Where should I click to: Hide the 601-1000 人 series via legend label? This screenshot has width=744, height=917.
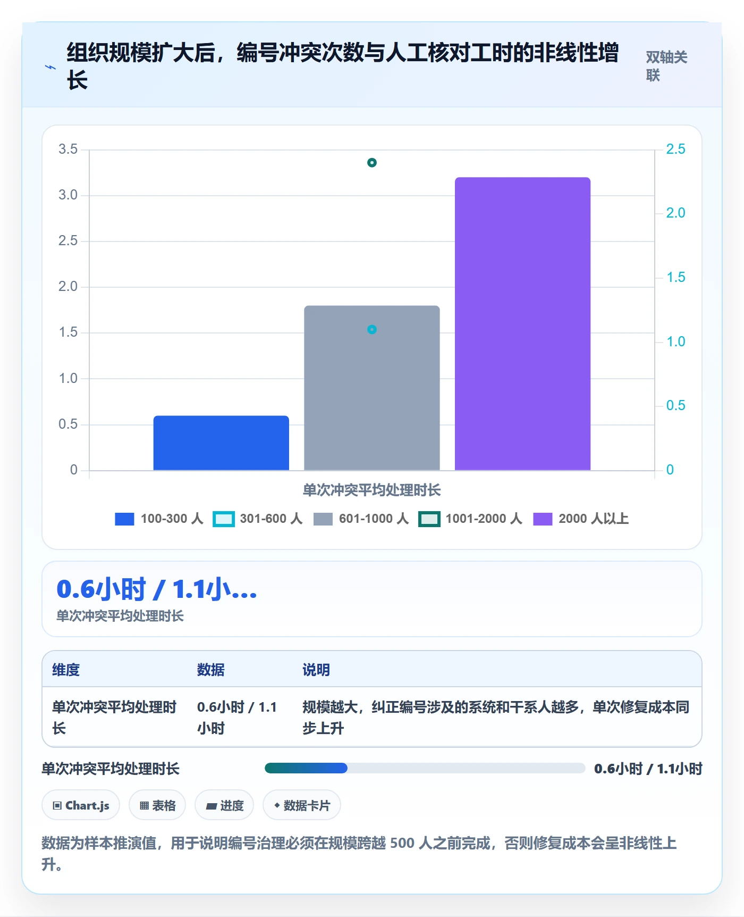374,519
